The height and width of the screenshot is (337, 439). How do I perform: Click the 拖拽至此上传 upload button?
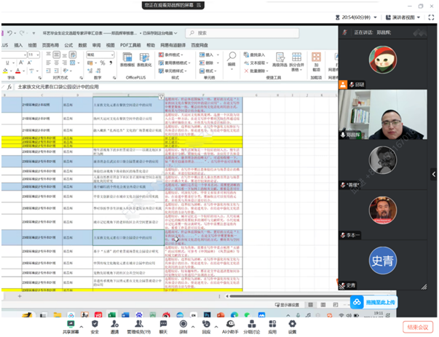[x=373, y=302]
